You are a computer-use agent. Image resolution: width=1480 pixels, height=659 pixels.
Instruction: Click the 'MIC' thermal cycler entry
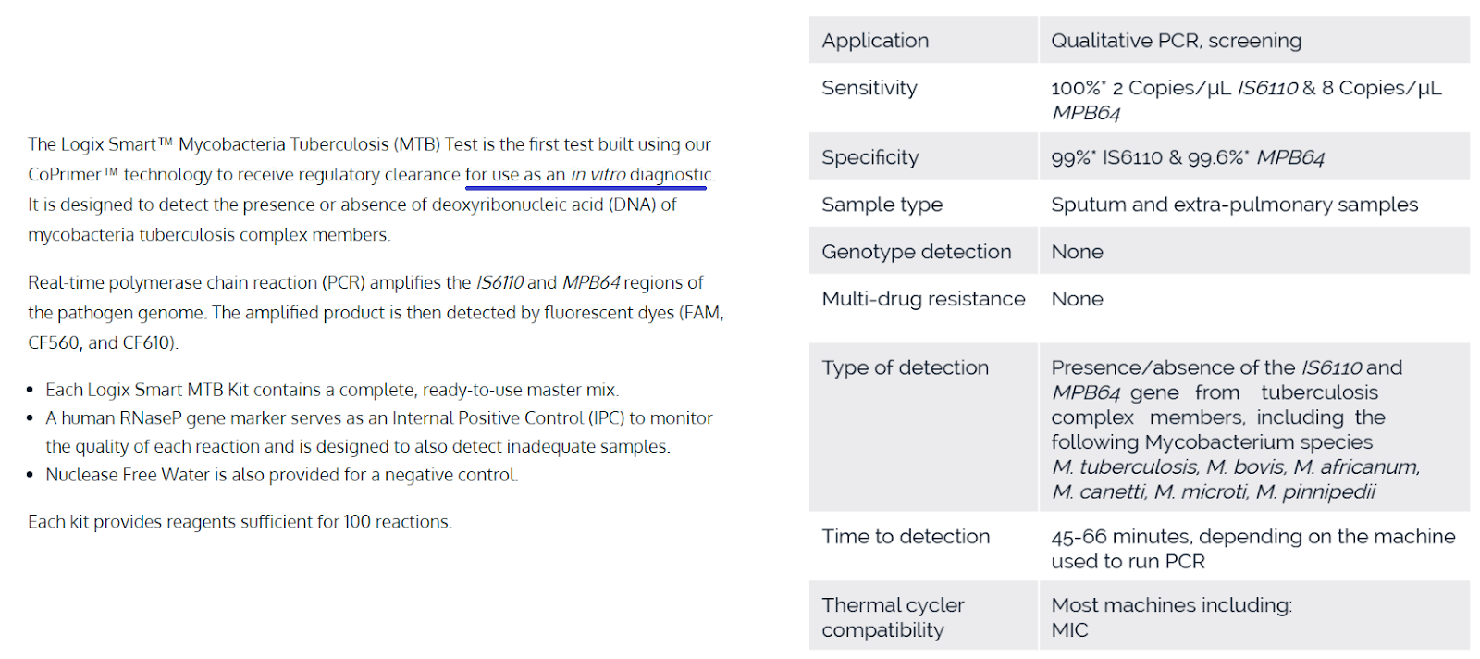1069,630
